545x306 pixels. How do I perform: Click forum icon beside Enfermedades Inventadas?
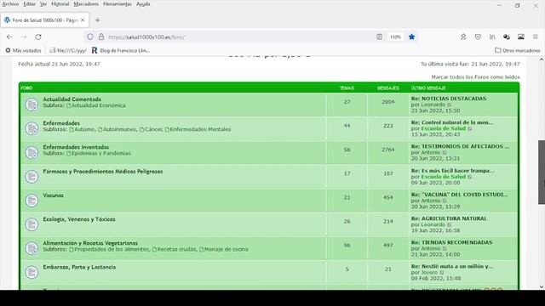[32, 153]
